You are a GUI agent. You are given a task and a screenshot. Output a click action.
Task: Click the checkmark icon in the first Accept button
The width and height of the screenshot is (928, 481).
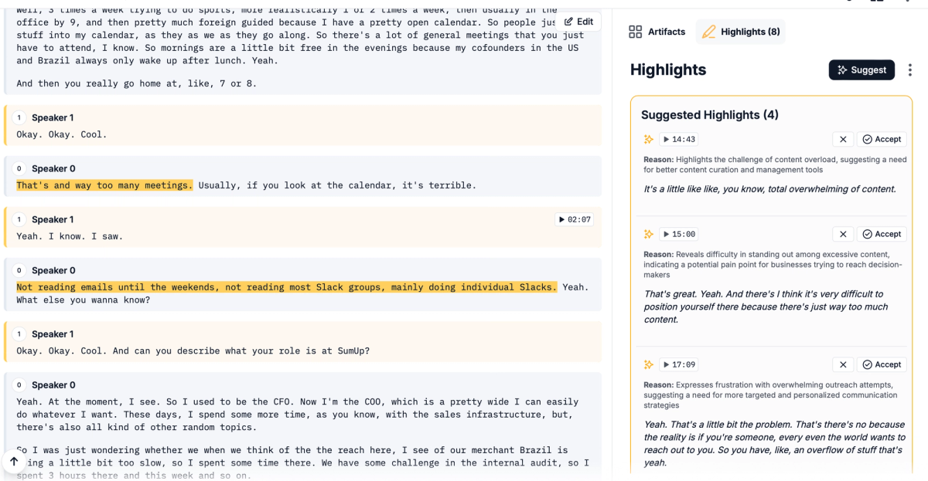click(x=865, y=139)
